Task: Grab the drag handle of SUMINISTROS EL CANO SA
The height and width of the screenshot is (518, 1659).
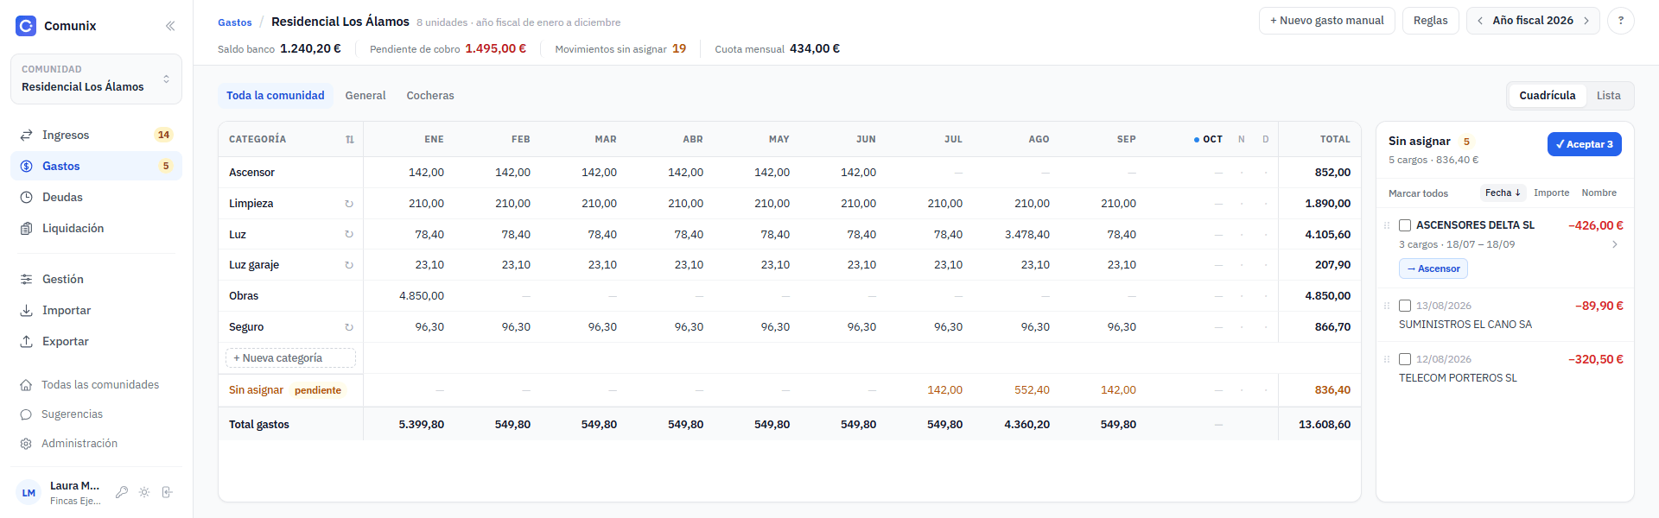Action: 1387,306
